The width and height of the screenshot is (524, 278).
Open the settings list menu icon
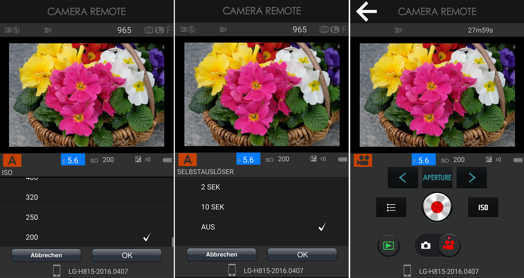coord(391,207)
